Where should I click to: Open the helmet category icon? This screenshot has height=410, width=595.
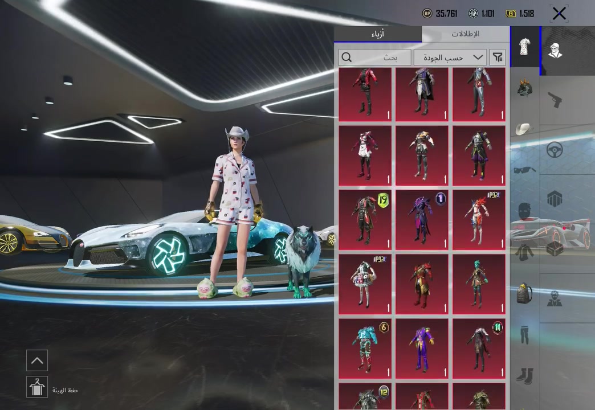pos(525,88)
